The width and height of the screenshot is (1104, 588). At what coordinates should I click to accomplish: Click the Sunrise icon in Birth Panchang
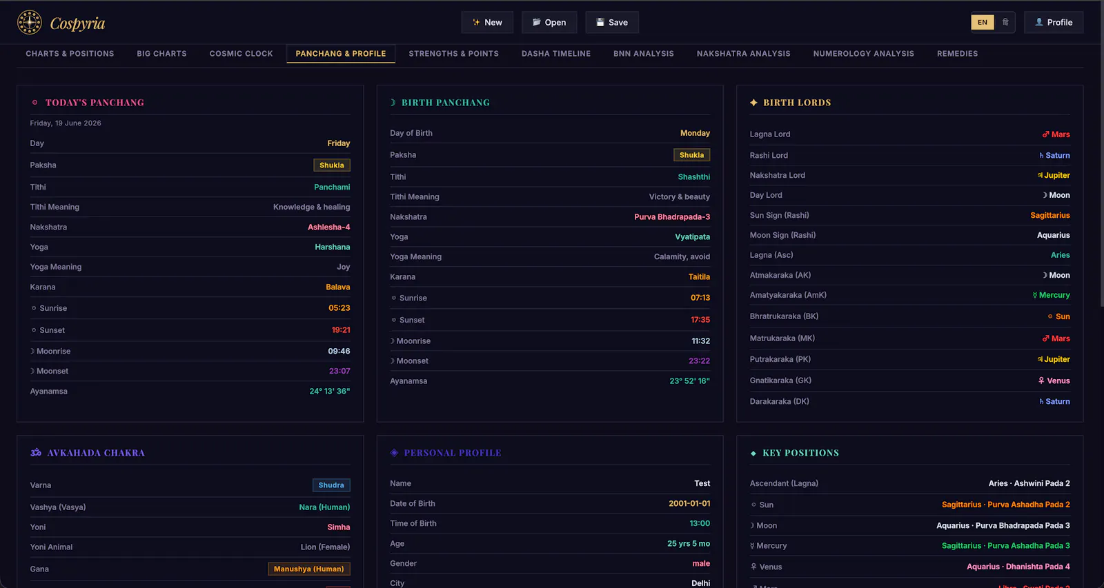[x=394, y=298]
